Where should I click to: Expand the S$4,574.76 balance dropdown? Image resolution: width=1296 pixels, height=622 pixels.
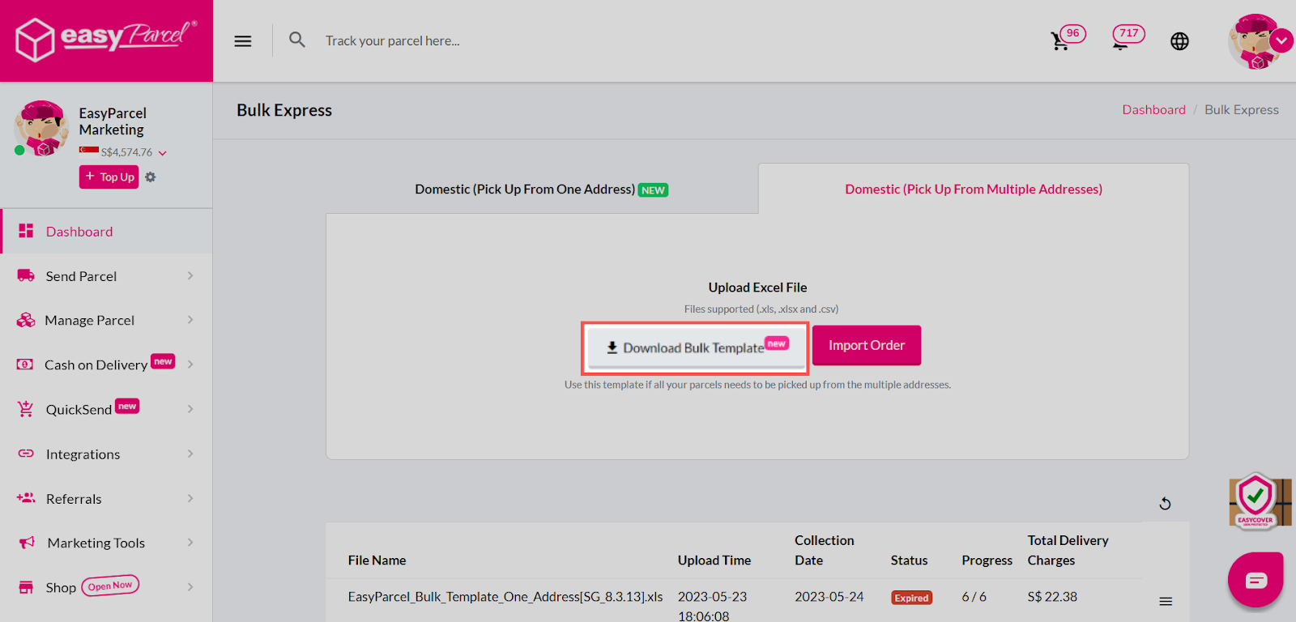tap(163, 153)
